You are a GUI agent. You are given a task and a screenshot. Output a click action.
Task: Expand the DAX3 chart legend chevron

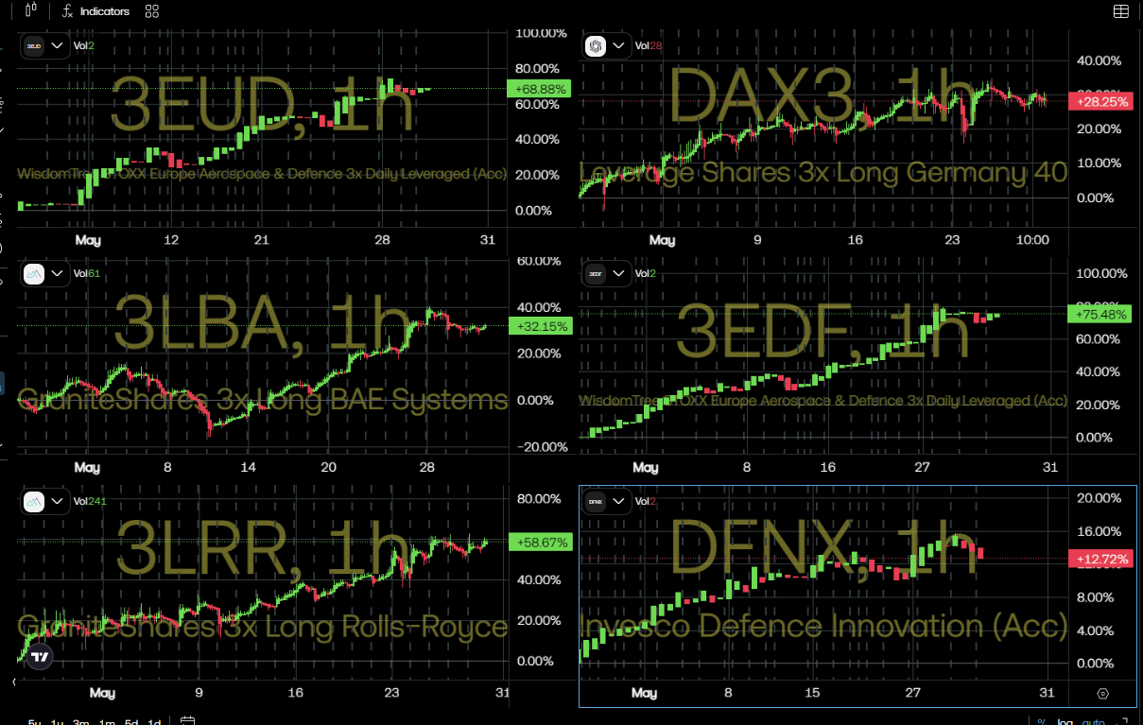[619, 45]
